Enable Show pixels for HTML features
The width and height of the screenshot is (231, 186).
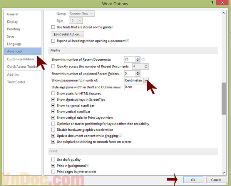[54, 93]
